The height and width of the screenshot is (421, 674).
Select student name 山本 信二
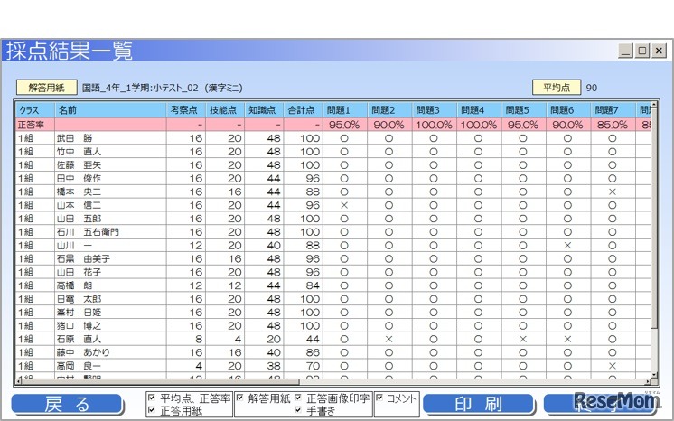point(80,205)
